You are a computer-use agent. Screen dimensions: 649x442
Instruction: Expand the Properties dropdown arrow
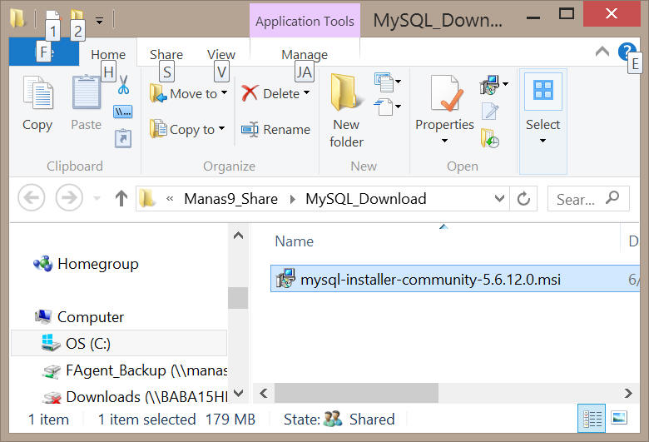tap(444, 141)
